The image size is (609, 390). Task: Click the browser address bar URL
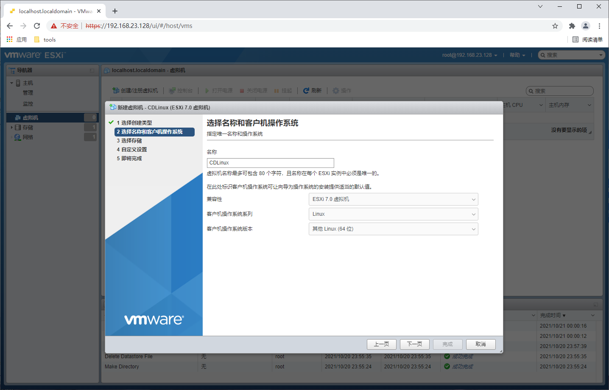click(139, 26)
